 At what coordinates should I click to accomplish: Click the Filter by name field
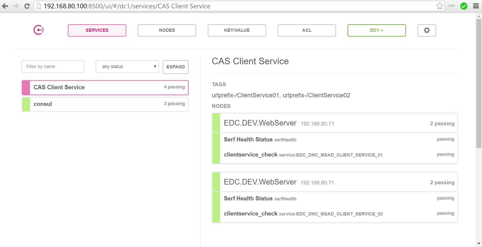[x=53, y=67]
